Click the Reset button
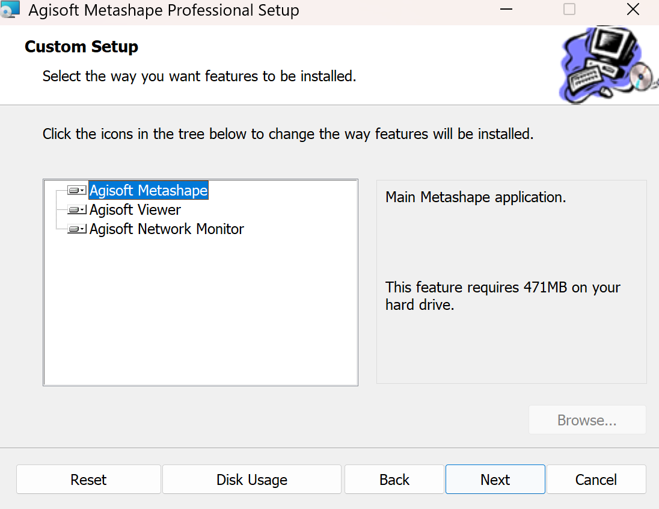This screenshot has width=659, height=509. point(88,480)
